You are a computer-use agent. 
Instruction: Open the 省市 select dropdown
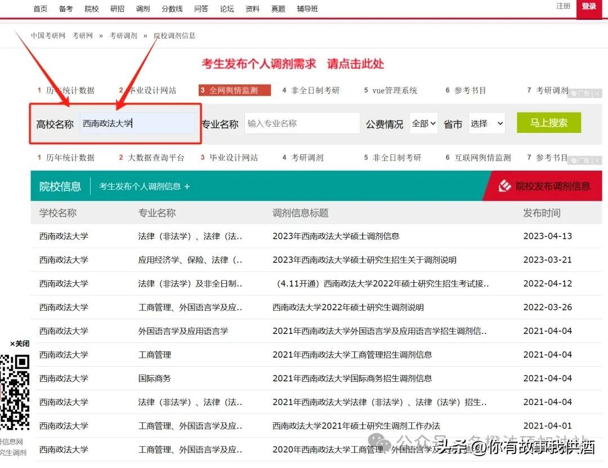(x=486, y=123)
